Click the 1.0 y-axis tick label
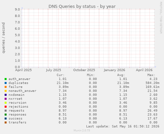The height and width of the screenshot is (134, 164). (17, 61)
